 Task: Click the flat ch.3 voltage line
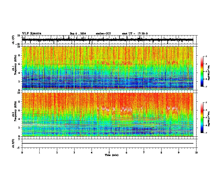tap(108, 143)
